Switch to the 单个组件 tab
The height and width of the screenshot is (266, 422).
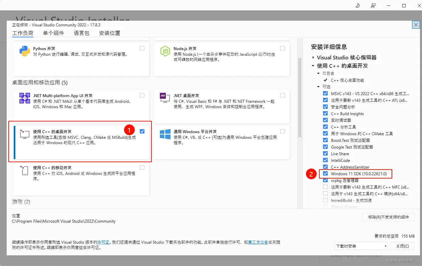tap(54, 33)
